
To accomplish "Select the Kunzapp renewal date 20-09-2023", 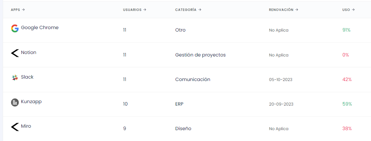I will 281,104.
